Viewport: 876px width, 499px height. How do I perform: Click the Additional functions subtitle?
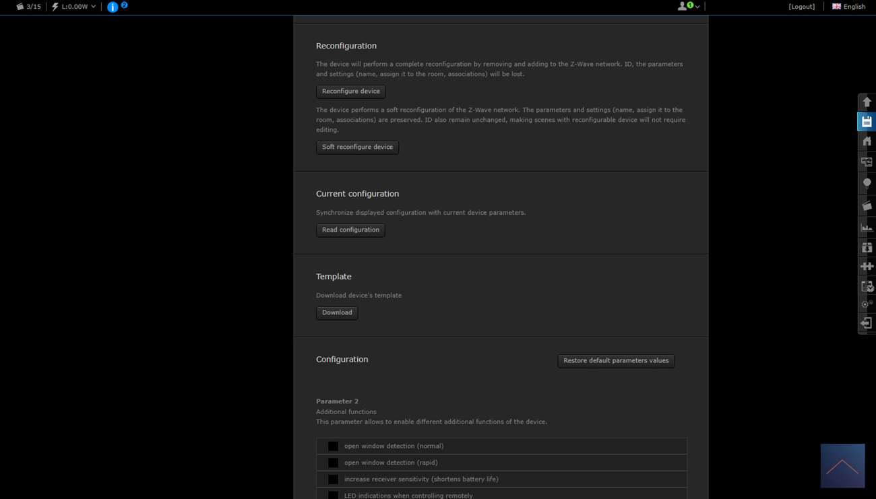(x=346, y=411)
